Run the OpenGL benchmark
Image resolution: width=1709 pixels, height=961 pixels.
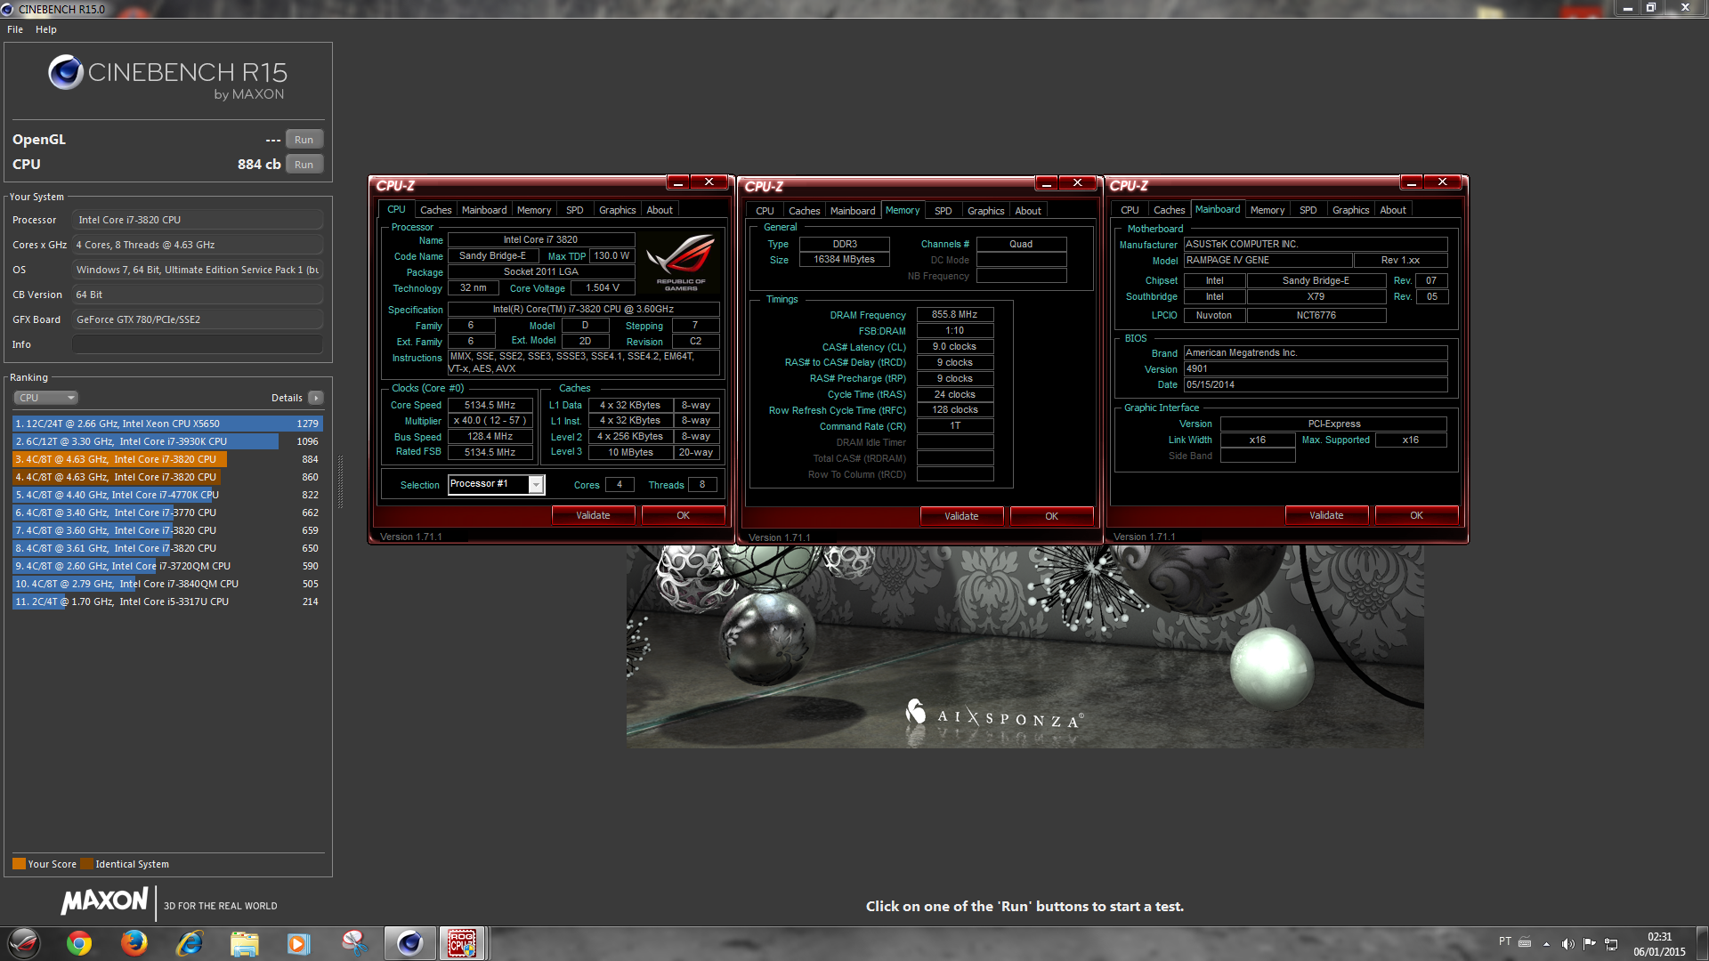tap(304, 140)
